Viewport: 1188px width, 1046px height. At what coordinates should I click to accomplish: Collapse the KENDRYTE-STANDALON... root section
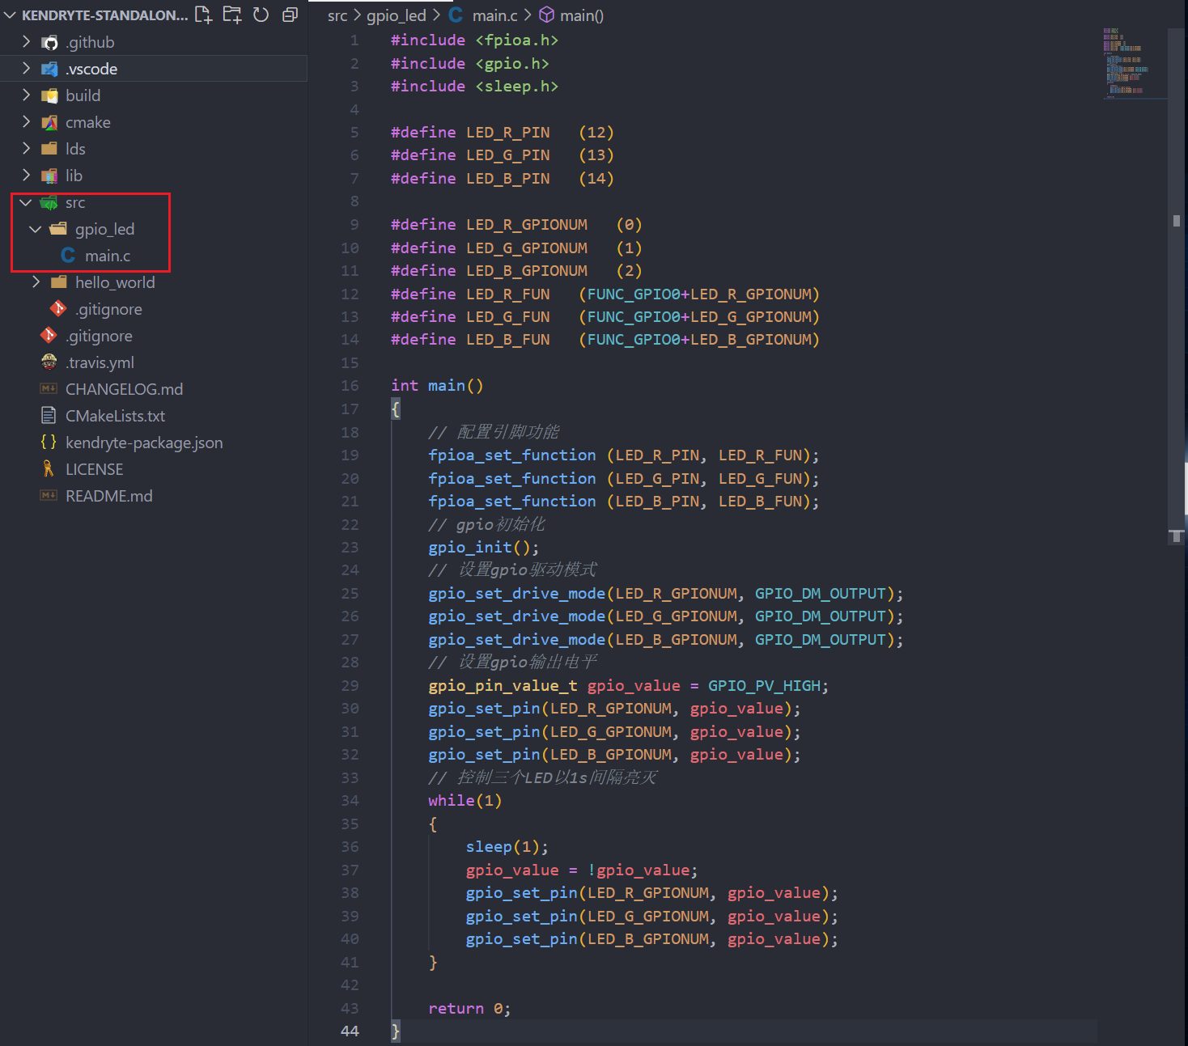click(10, 15)
